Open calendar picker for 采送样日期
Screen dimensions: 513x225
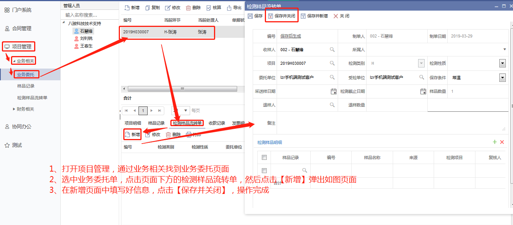tap(334, 91)
